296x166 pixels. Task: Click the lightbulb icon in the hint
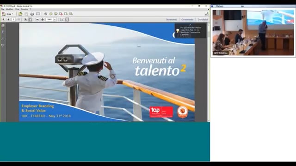point(178,31)
